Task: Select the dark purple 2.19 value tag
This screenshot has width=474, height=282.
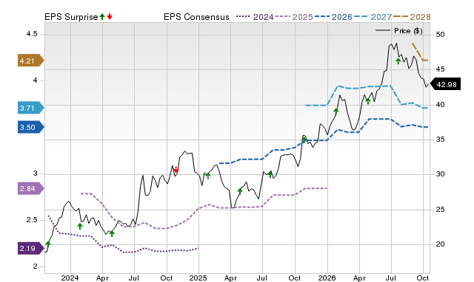Action: (x=31, y=248)
